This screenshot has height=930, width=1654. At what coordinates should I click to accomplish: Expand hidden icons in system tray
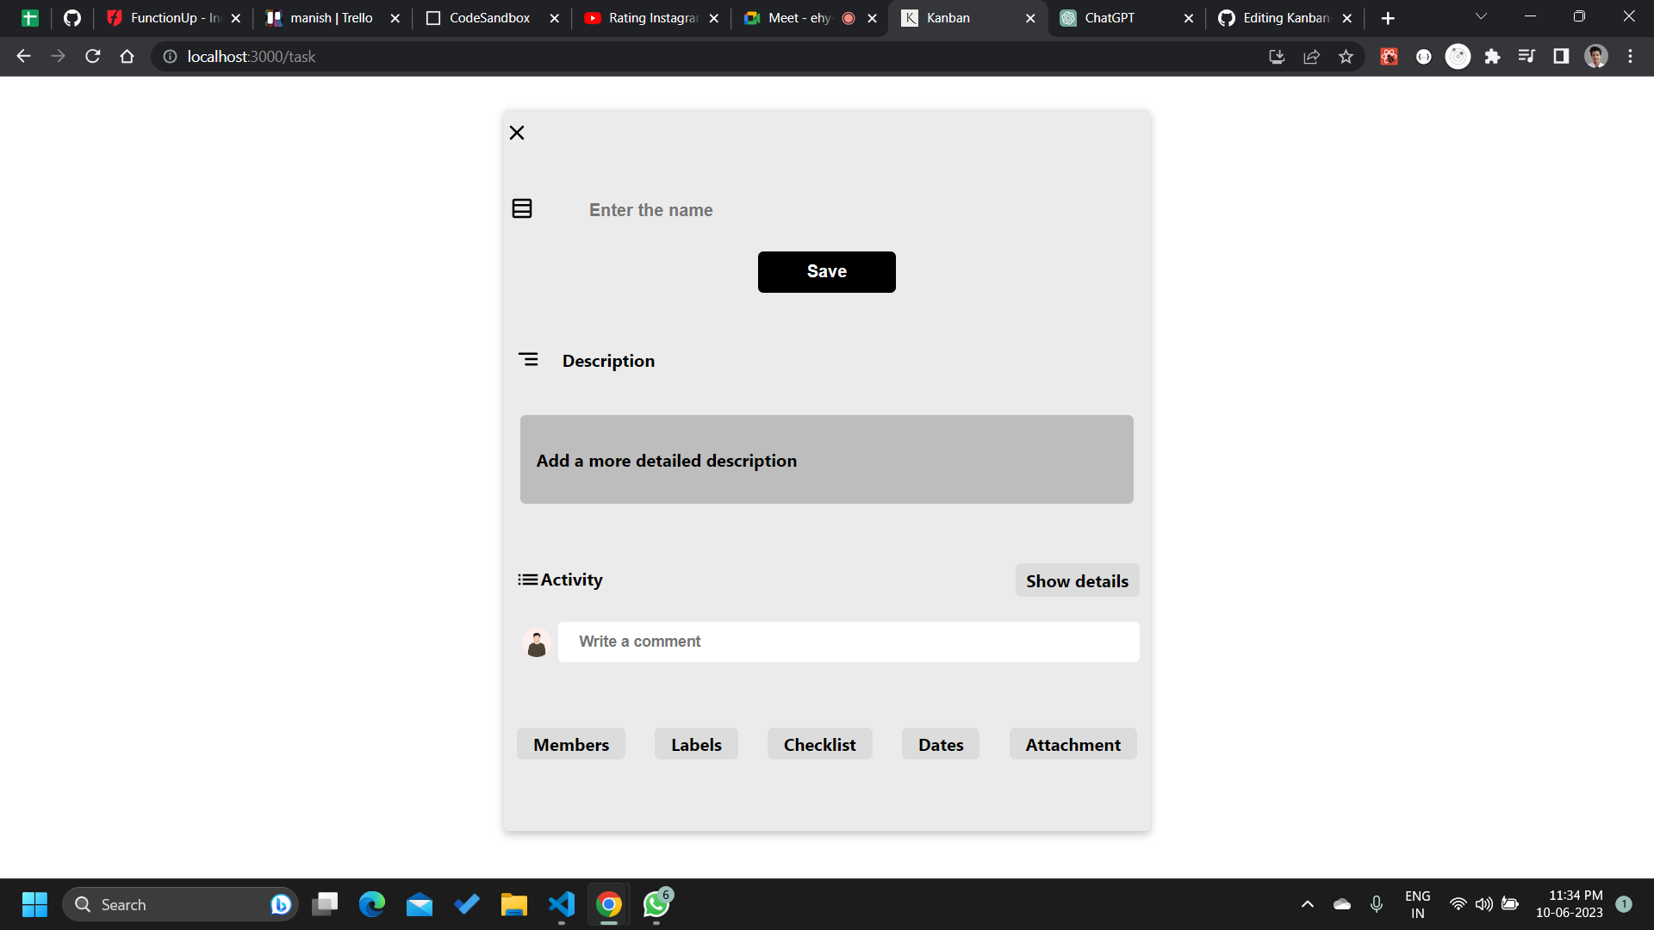pyautogui.click(x=1307, y=904)
